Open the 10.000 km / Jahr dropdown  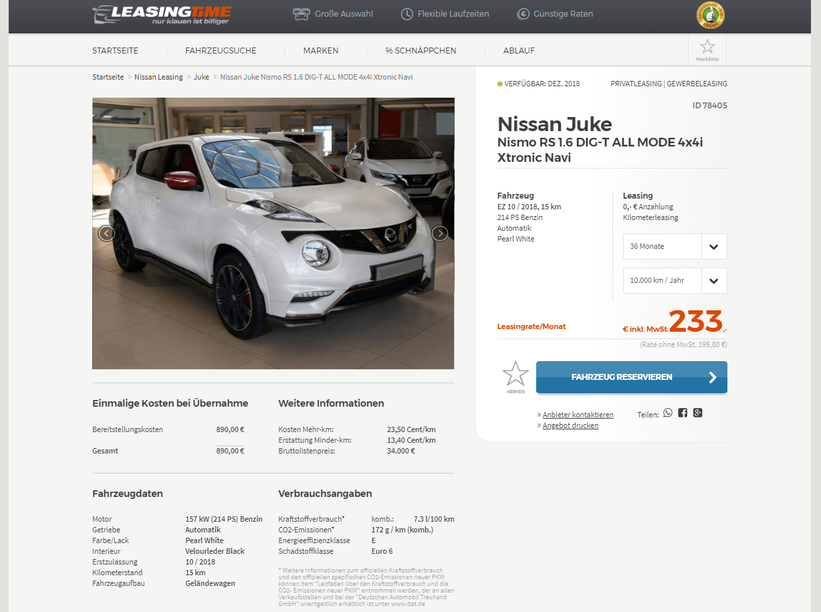click(x=675, y=280)
